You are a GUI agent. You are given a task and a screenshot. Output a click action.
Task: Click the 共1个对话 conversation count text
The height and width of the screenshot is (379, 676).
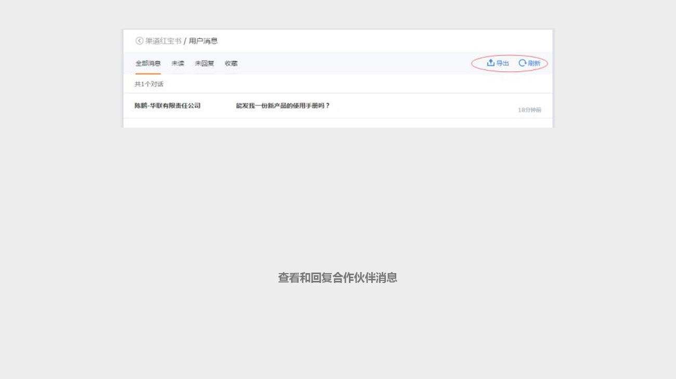coord(149,84)
